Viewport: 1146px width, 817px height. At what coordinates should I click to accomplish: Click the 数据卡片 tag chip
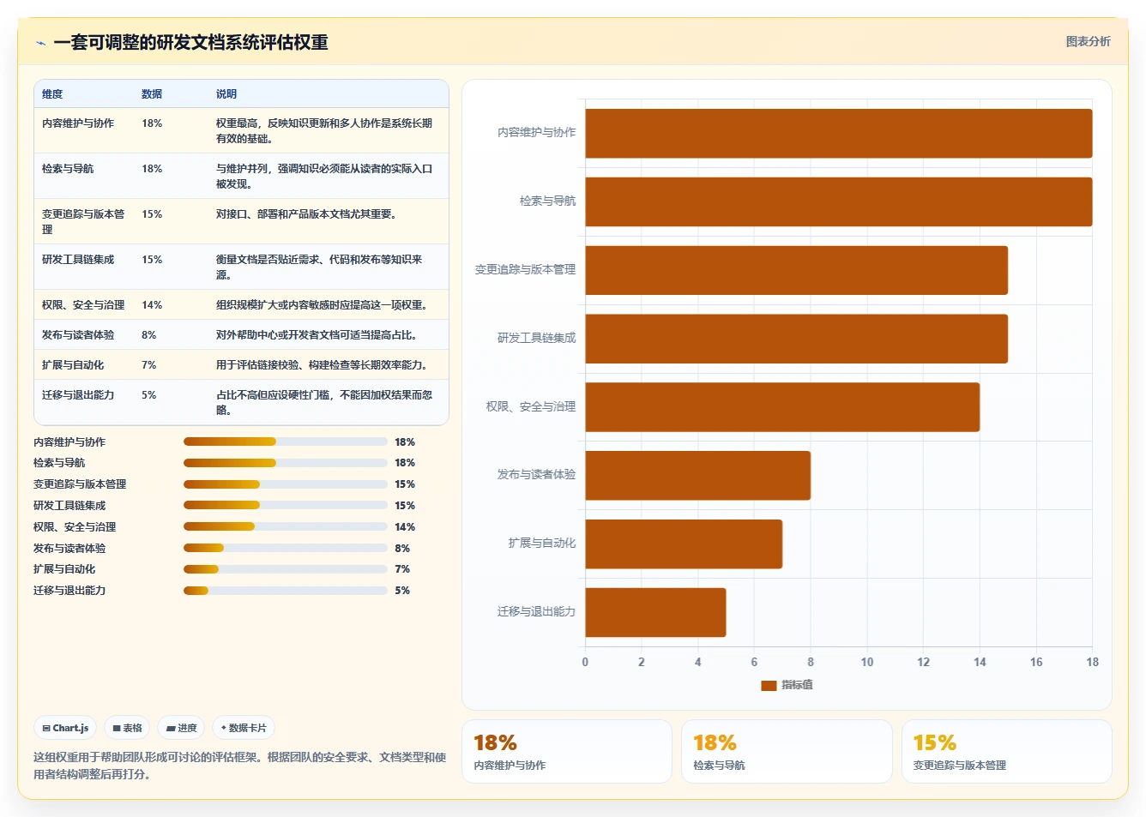pyautogui.click(x=244, y=728)
